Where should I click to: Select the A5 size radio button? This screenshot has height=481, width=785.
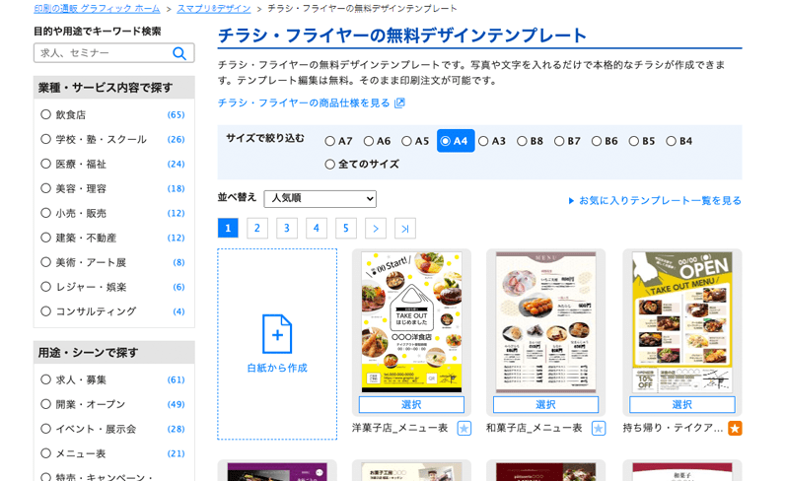tap(407, 142)
